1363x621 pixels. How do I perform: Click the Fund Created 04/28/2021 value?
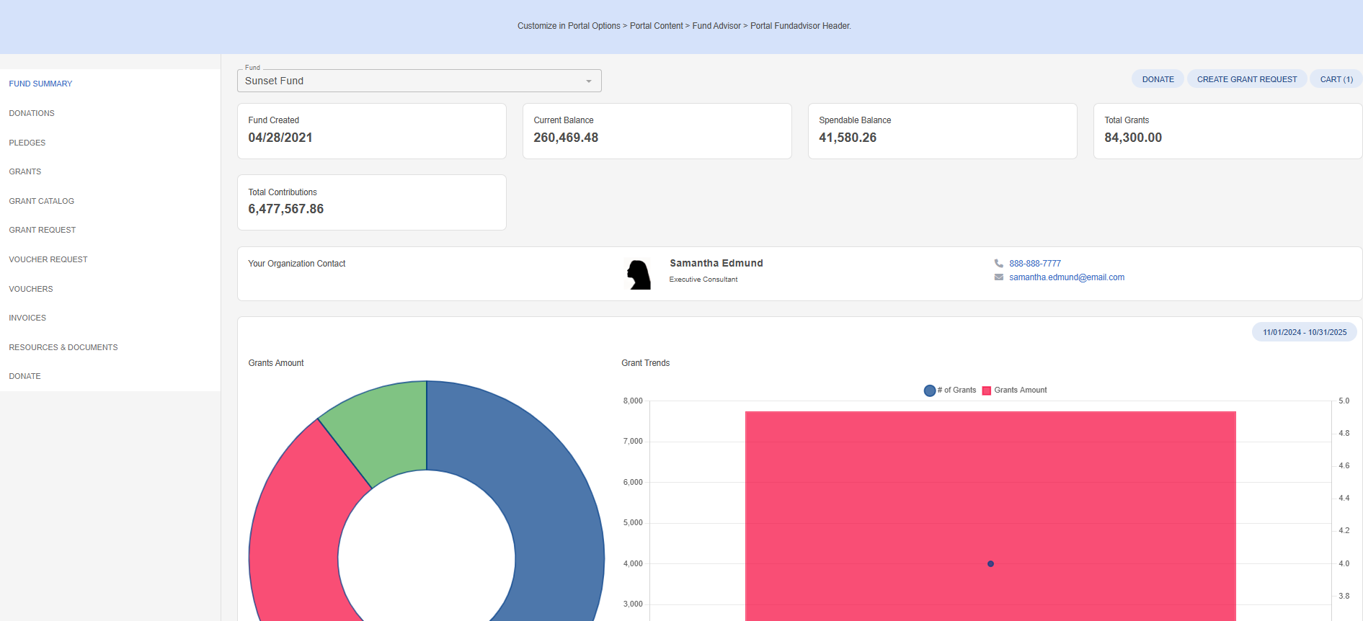[280, 138]
